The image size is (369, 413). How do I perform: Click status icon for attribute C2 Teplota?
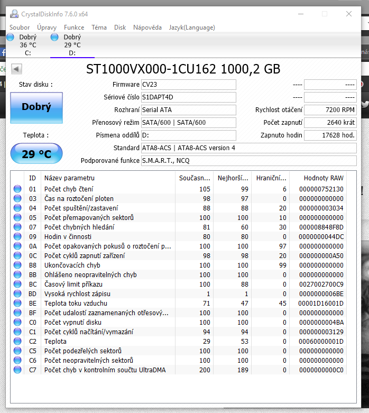pyautogui.click(x=17, y=342)
